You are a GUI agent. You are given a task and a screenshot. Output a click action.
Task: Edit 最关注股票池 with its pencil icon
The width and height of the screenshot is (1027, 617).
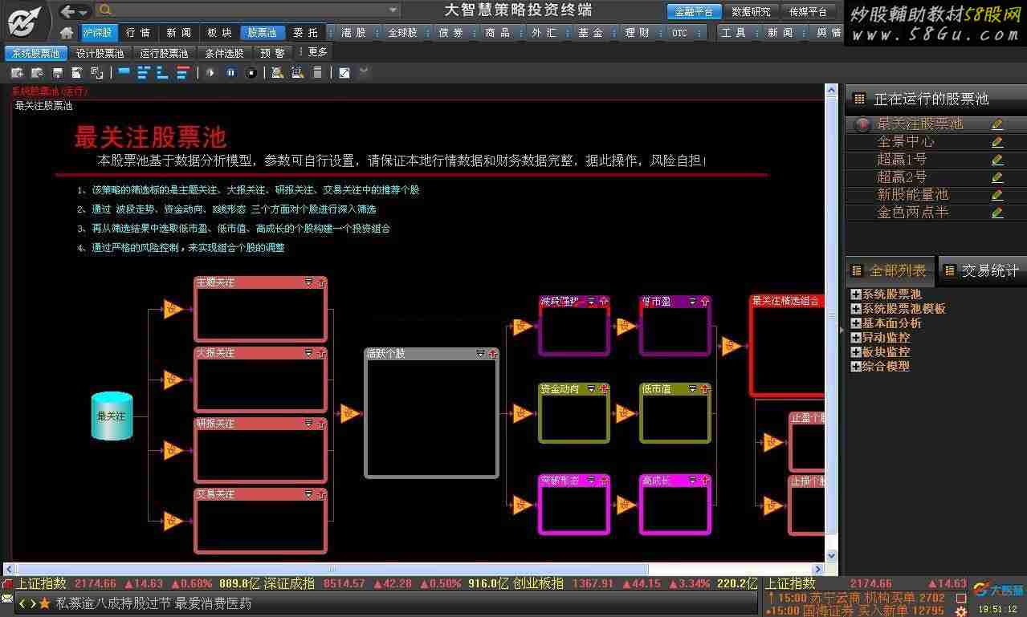point(997,124)
